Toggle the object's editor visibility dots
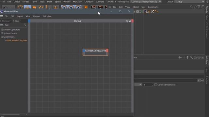The width and height of the screenshot is (209, 117). (x=140, y=12)
